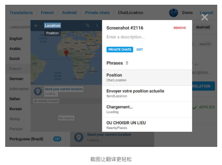Screen dimensions: 222x165
Task: Select Italian in the languages list
Action: point(15,99)
